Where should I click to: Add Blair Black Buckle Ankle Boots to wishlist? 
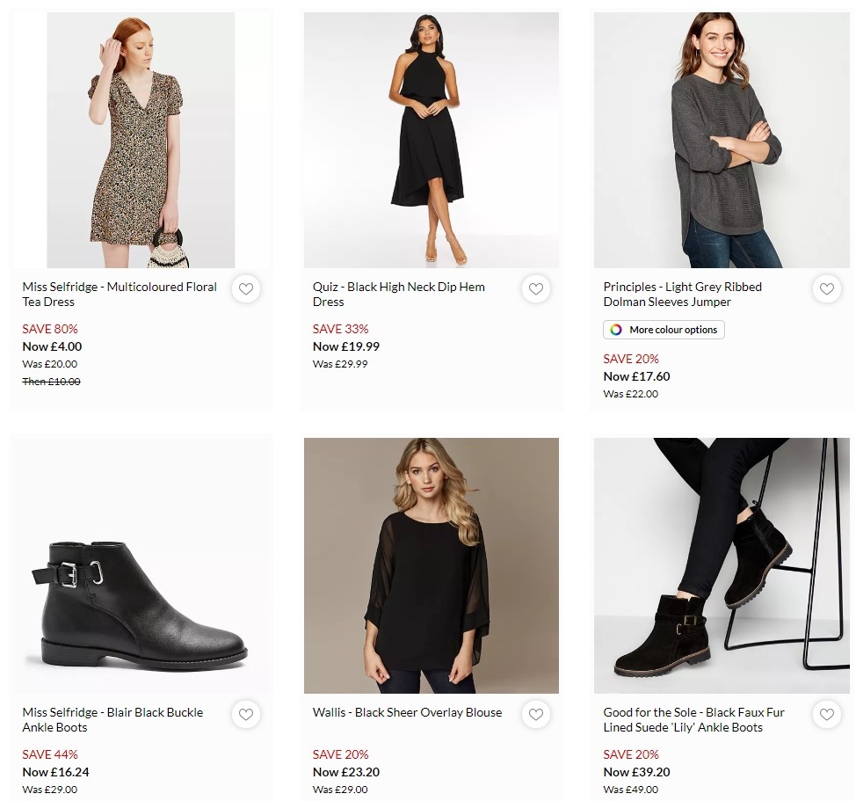point(246,715)
